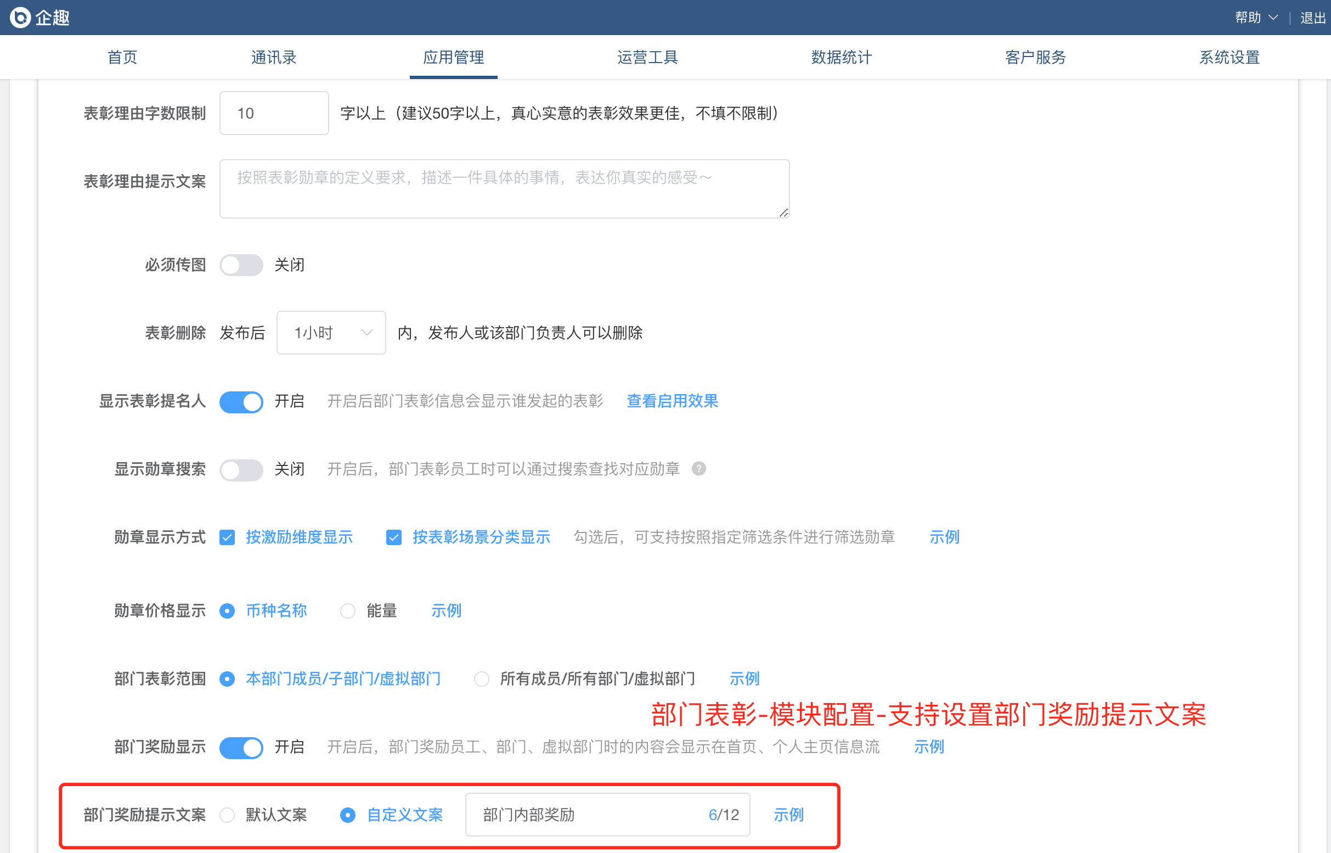Click 退出 to log out

click(x=1313, y=18)
